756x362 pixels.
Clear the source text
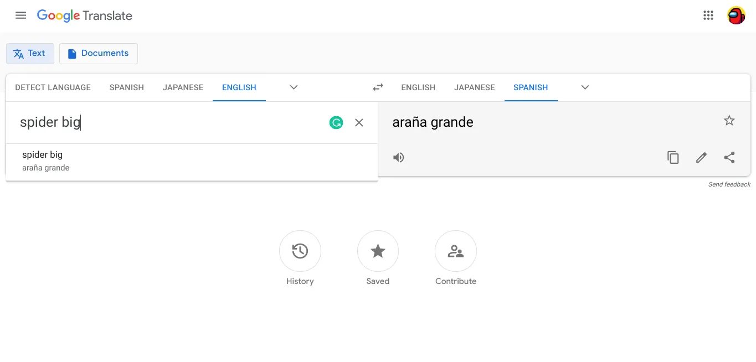pos(359,123)
